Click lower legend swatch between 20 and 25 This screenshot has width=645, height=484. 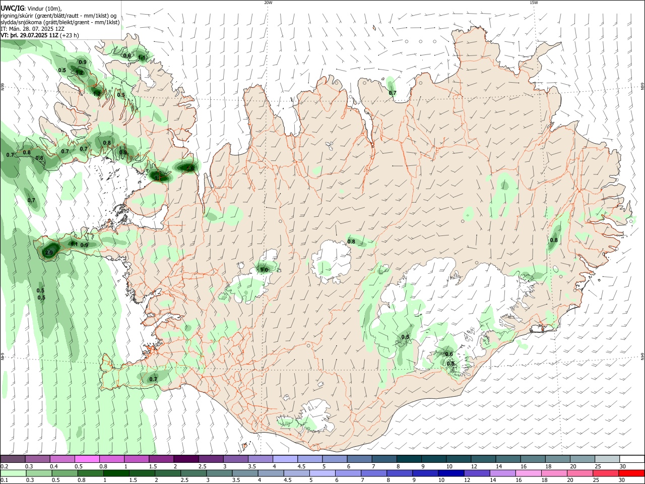click(579, 473)
